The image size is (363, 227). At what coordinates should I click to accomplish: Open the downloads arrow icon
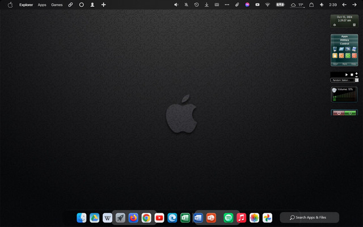pyautogui.click(x=206, y=5)
